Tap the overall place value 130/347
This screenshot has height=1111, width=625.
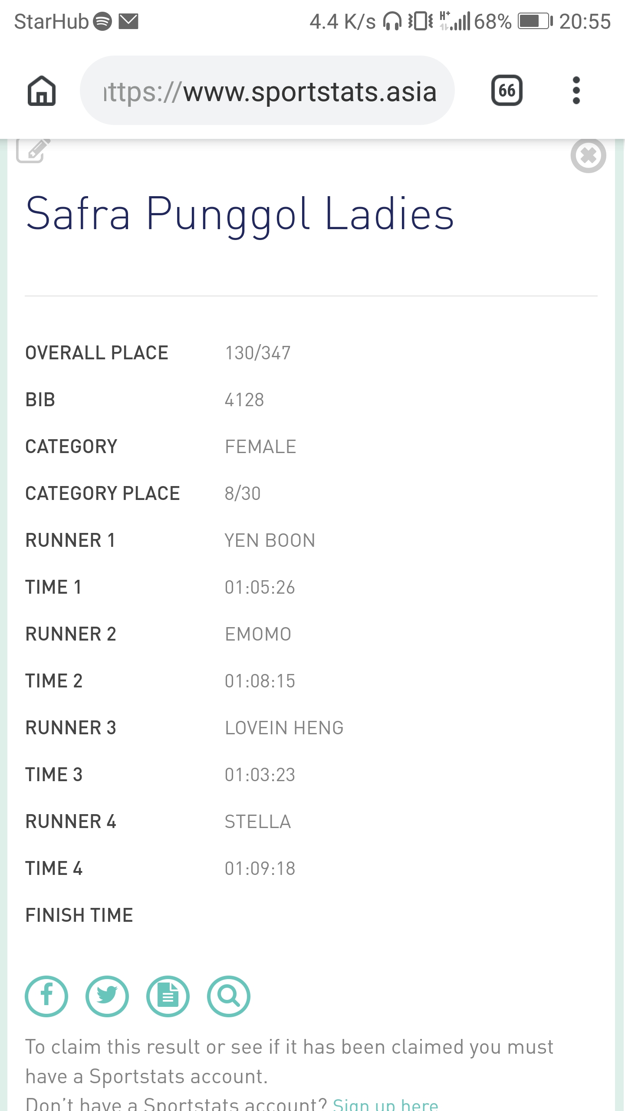point(257,353)
